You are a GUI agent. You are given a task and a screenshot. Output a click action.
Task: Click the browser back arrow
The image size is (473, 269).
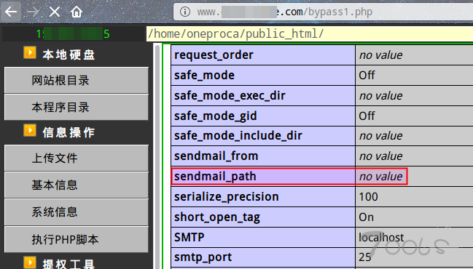point(11,12)
